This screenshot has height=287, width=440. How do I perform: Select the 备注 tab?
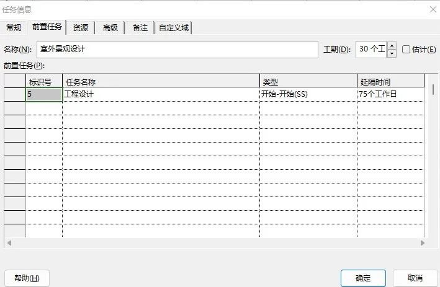coord(140,27)
